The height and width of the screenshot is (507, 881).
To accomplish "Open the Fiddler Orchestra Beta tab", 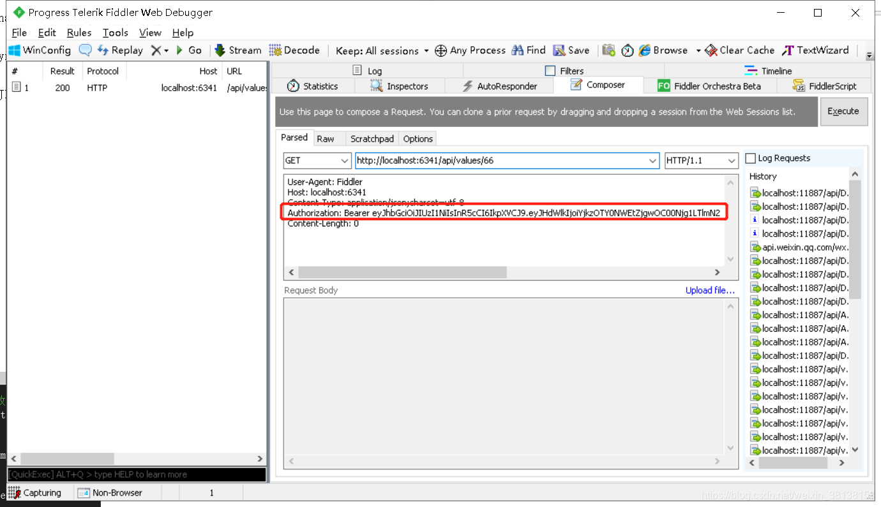I will click(709, 86).
